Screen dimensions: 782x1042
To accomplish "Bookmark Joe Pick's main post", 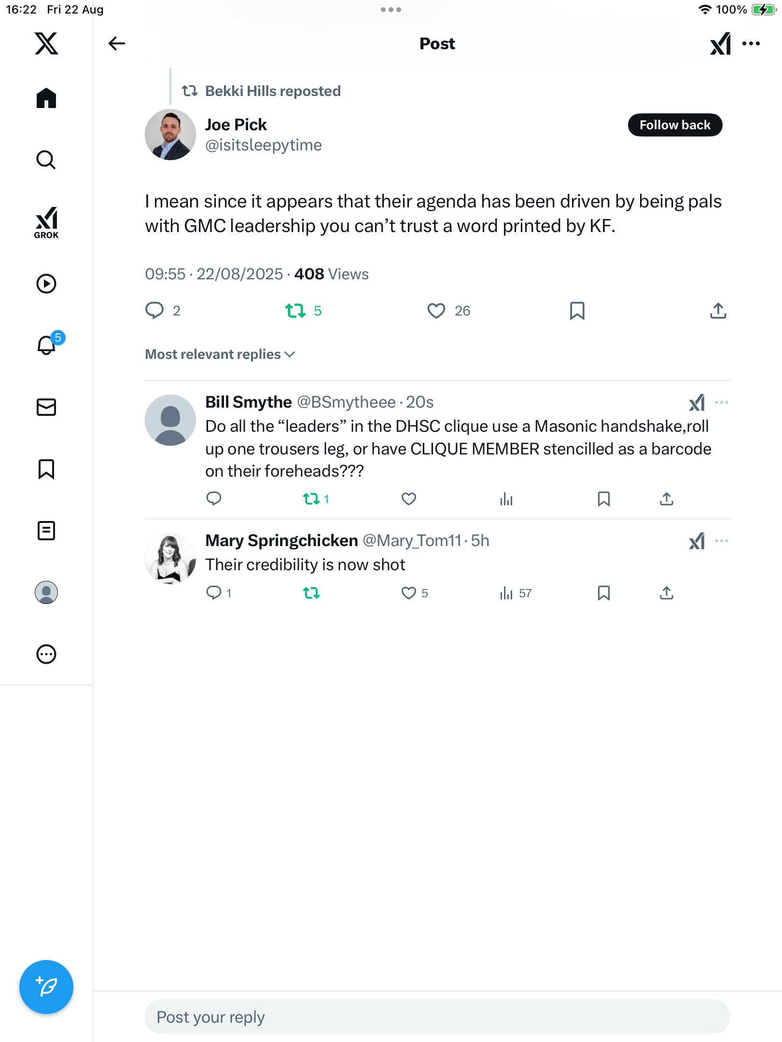I will point(577,311).
